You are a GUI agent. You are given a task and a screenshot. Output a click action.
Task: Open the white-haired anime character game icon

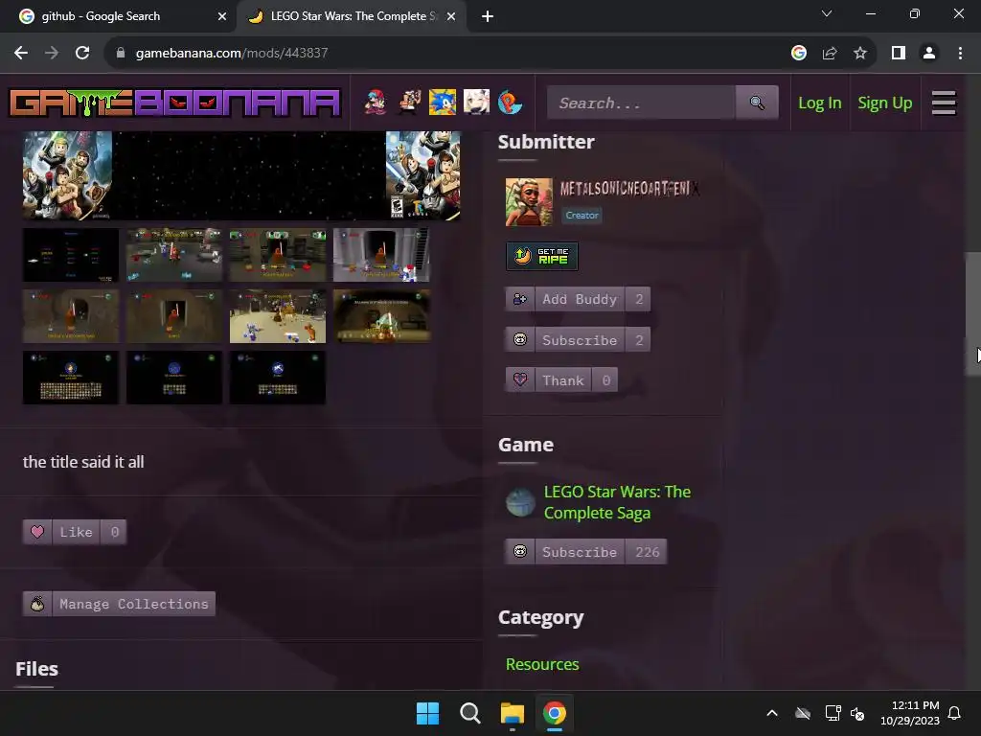point(476,102)
